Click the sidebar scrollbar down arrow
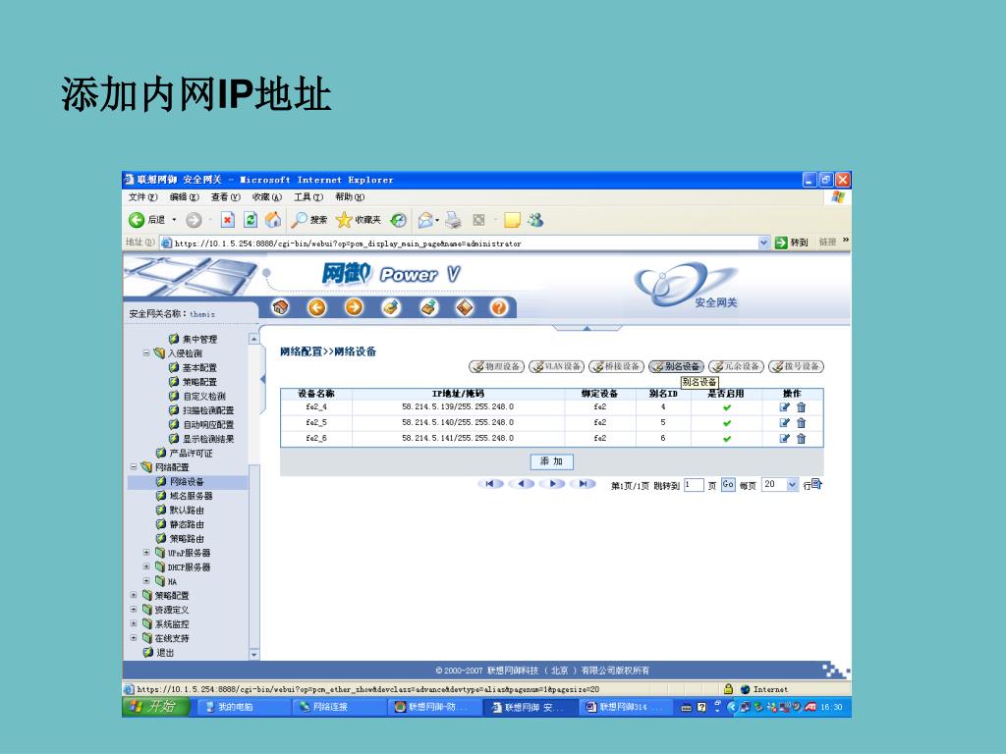 click(x=254, y=655)
